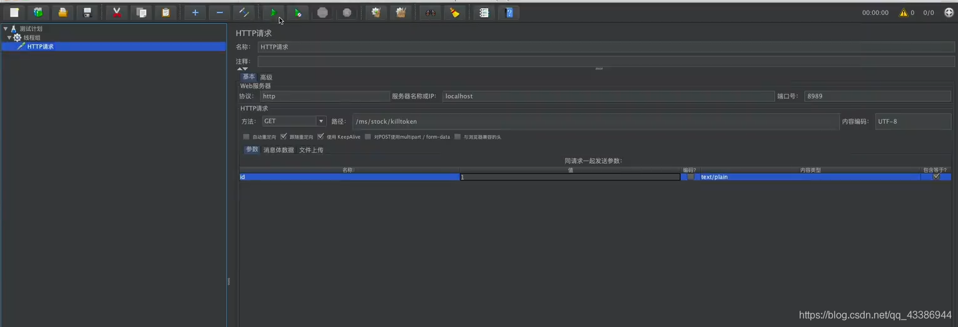The image size is (958, 327).
Task: Click the Clear All results icon
Action: pos(400,13)
